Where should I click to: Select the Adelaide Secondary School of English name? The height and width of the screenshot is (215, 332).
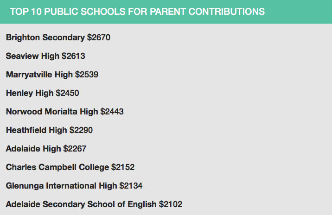81,204
